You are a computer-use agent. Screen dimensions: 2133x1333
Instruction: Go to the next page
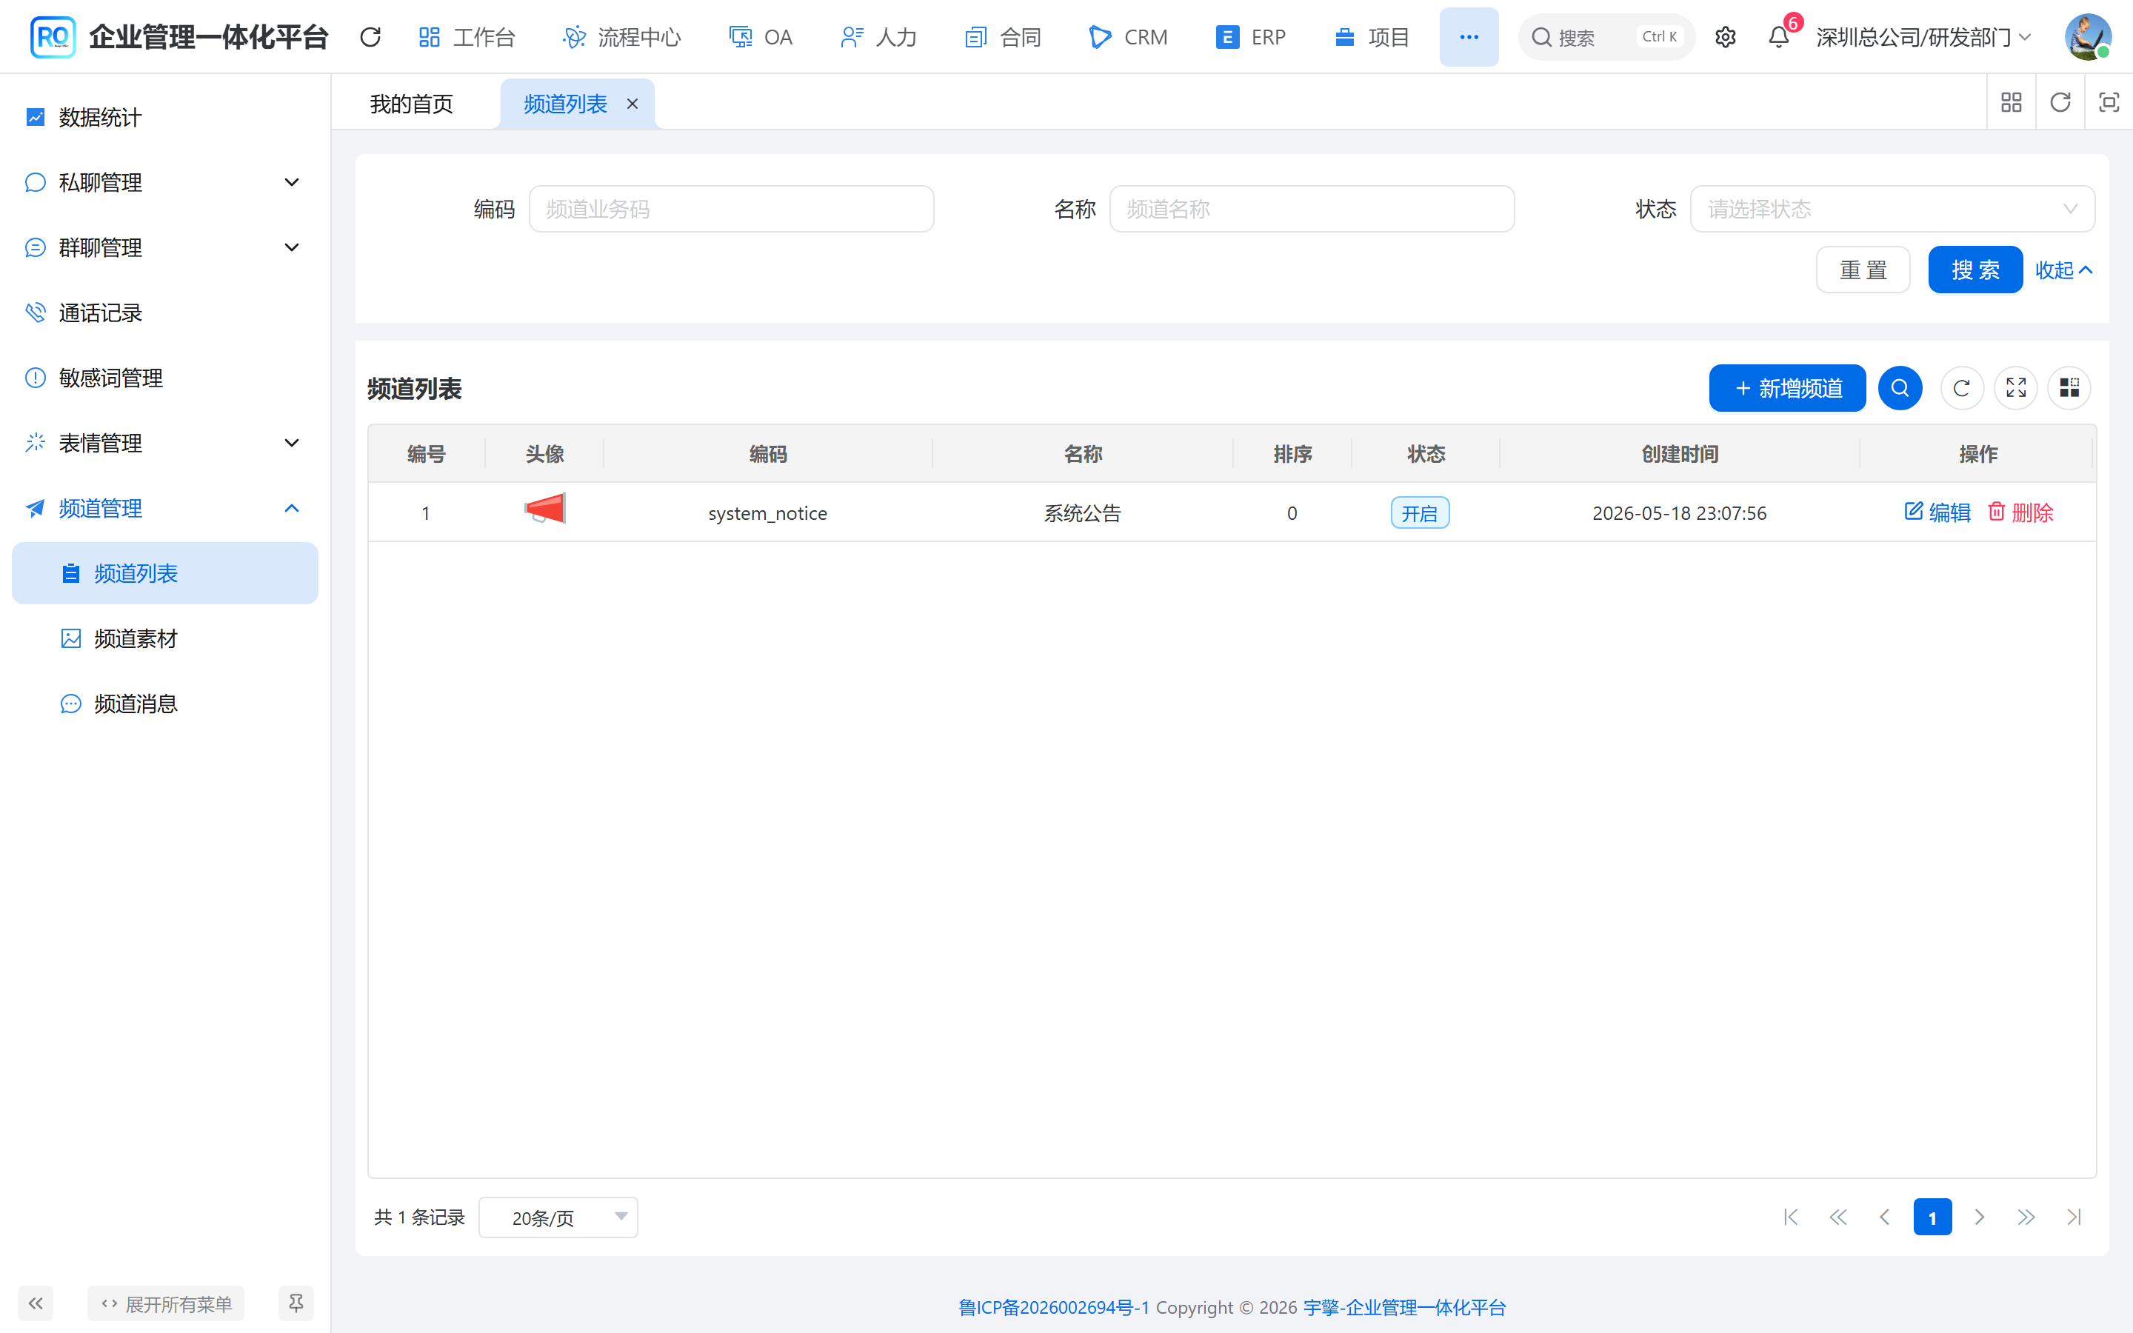1980,1217
